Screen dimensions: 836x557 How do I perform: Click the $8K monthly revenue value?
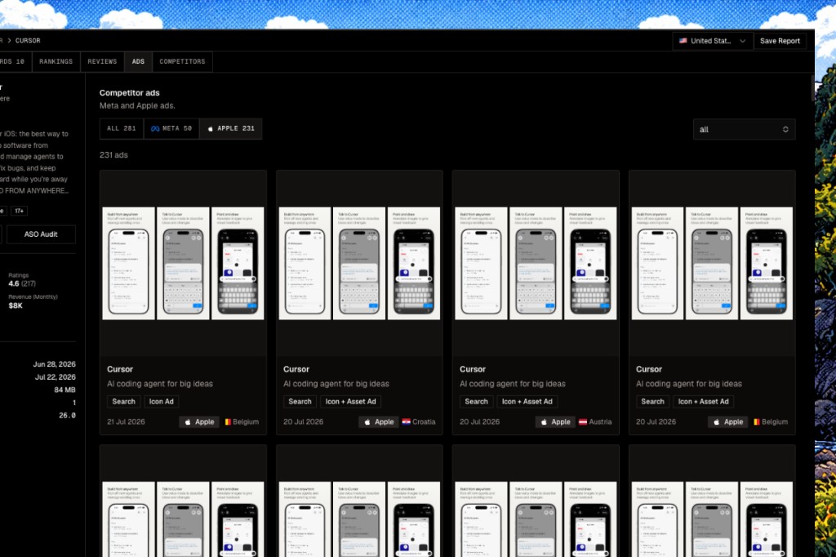[16, 305]
